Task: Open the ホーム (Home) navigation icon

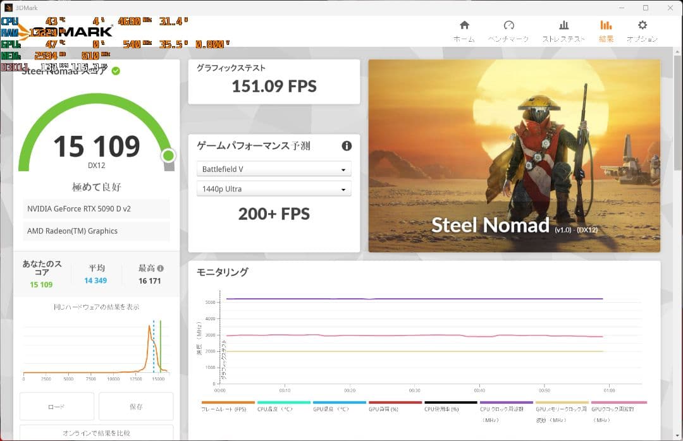Action: [x=464, y=25]
